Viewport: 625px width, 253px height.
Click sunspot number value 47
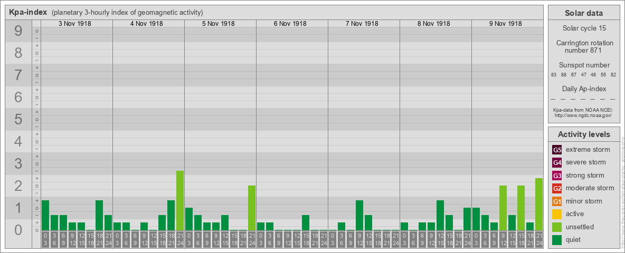pos(583,75)
